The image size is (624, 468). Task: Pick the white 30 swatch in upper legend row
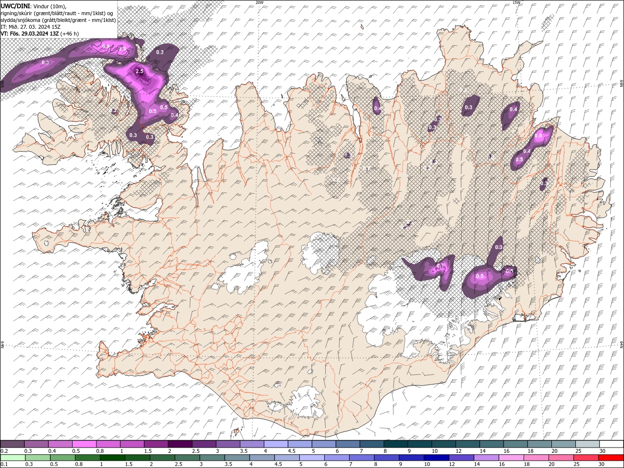[x=611, y=444]
